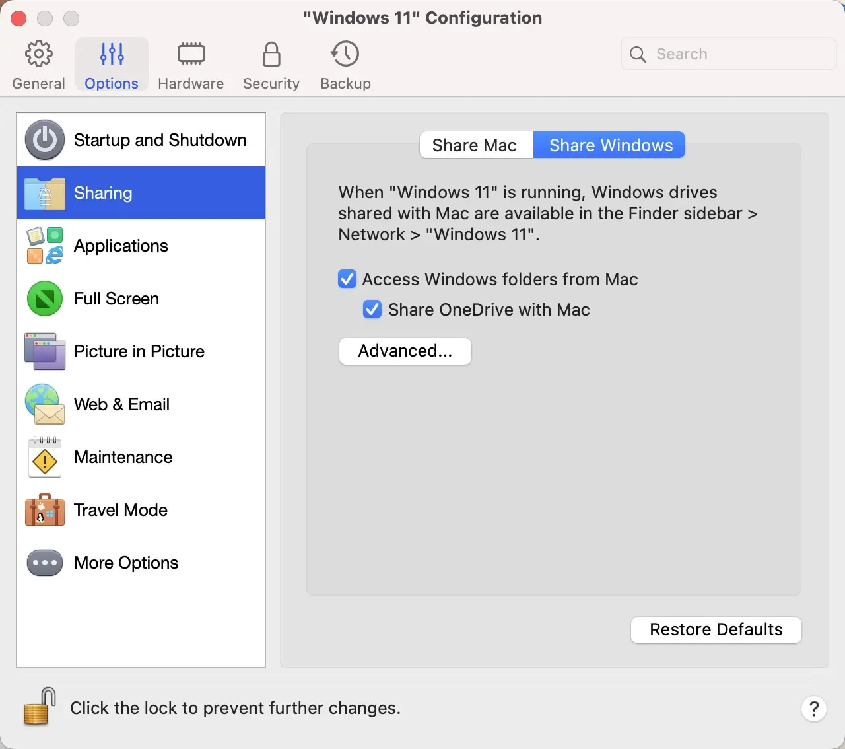
Task: Click the Advanced... button
Action: (x=405, y=351)
